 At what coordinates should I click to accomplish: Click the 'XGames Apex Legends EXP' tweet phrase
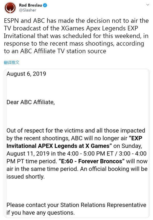99,28
